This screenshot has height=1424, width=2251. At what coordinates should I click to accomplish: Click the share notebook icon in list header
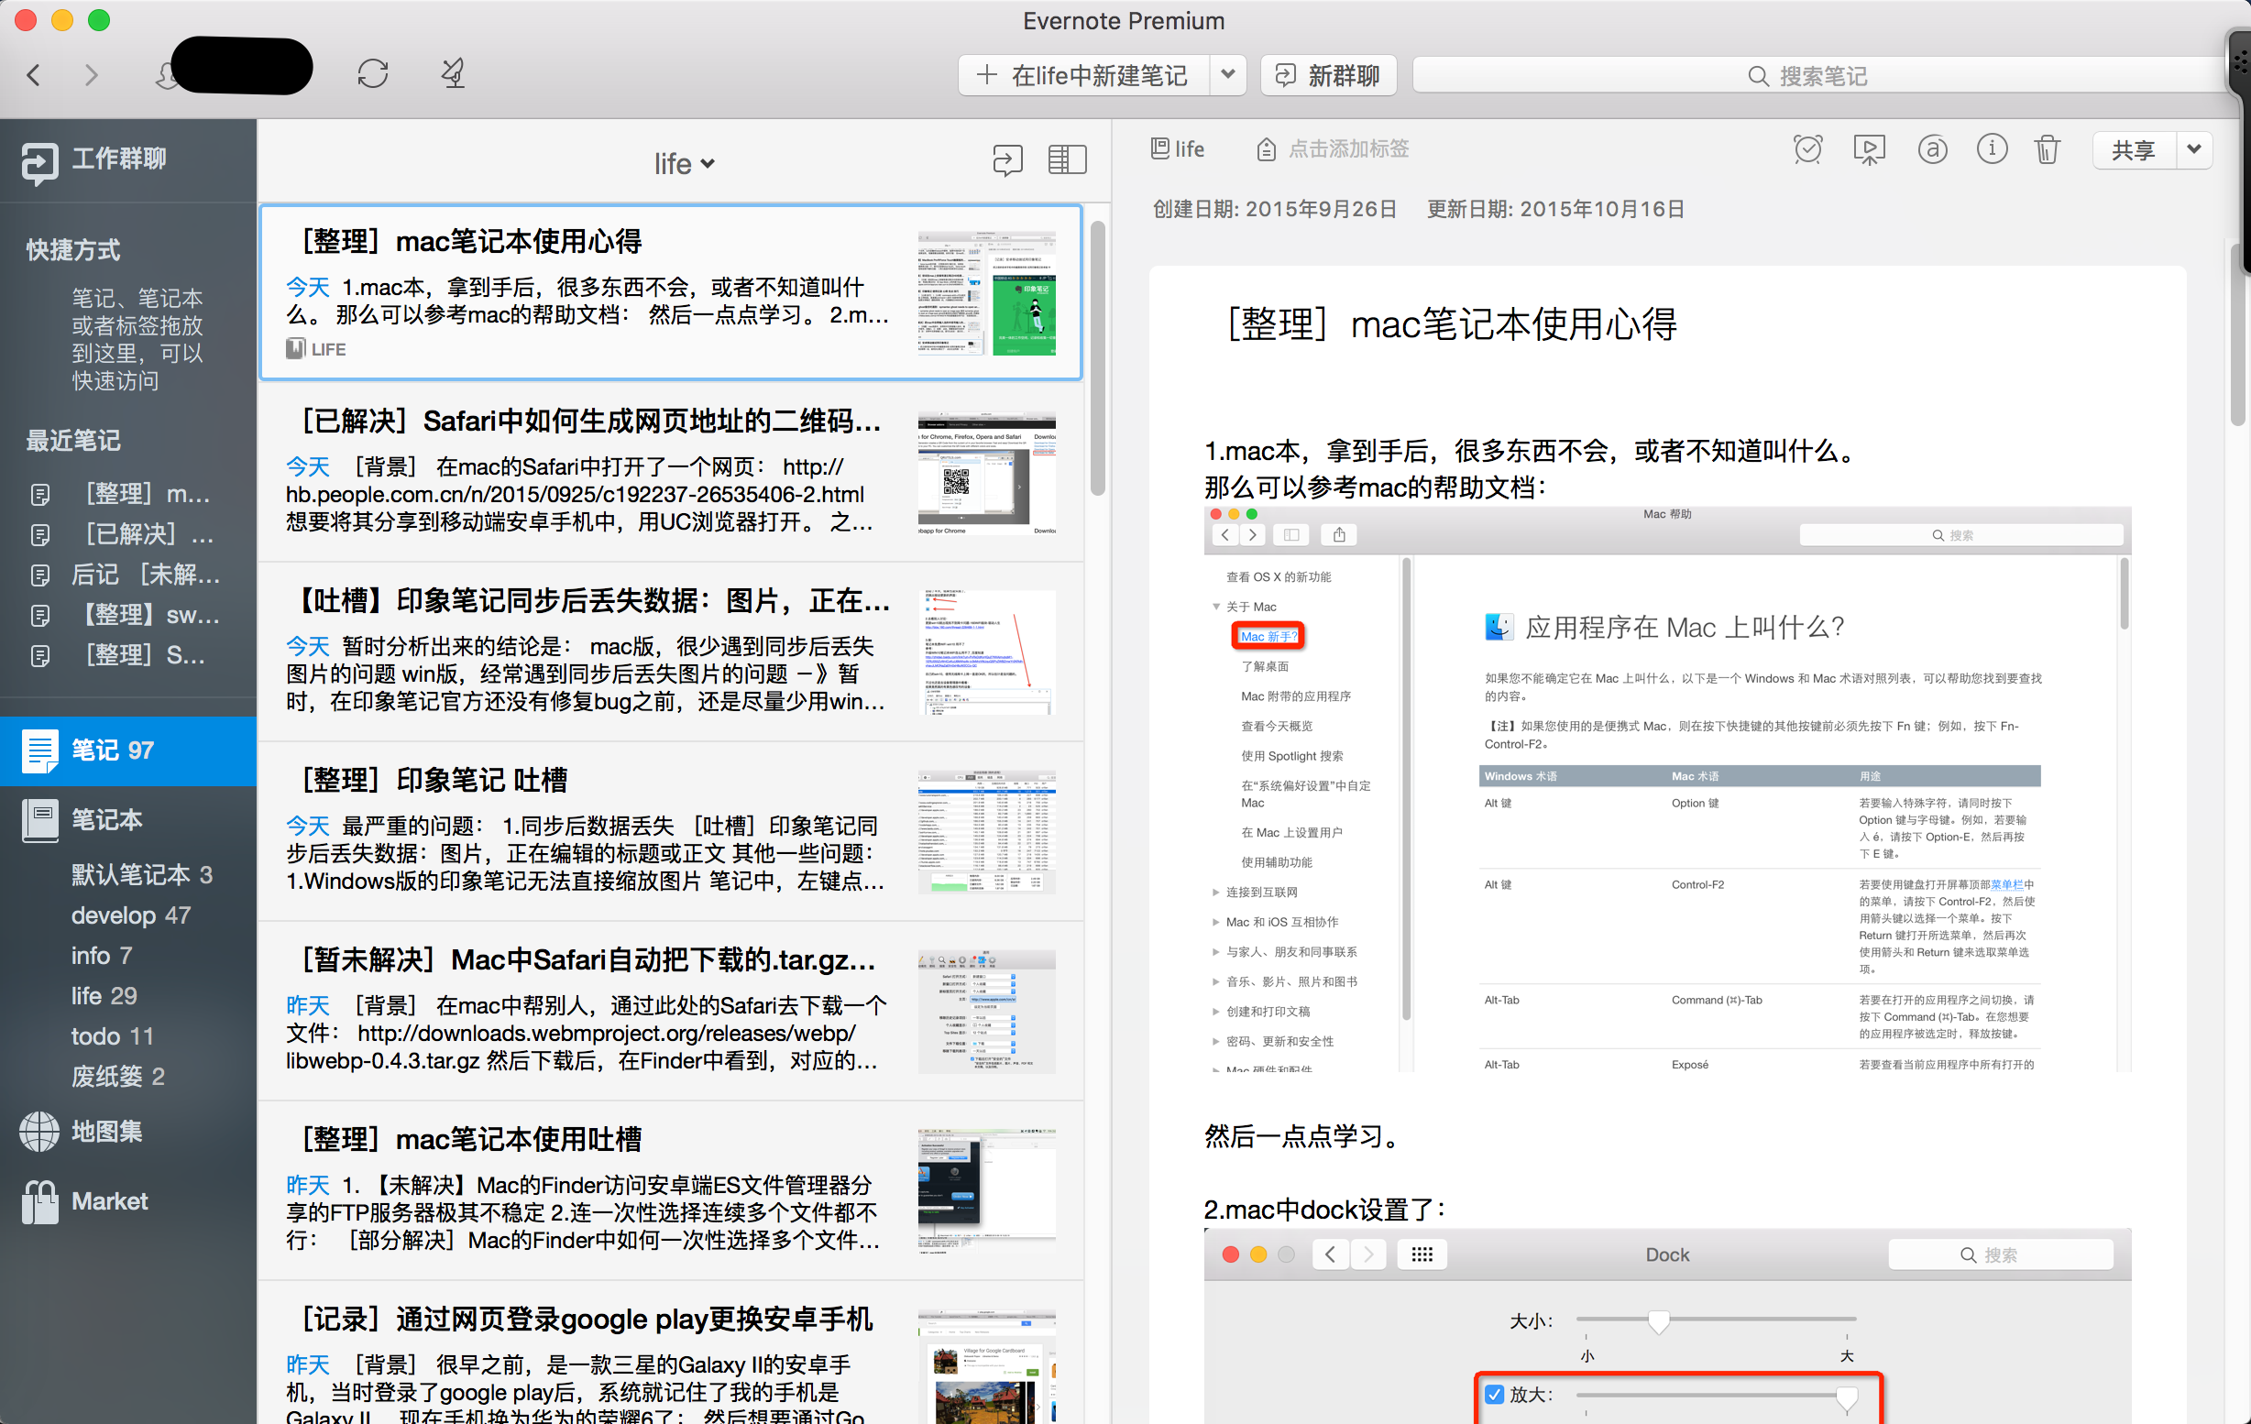(x=1006, y=160)
